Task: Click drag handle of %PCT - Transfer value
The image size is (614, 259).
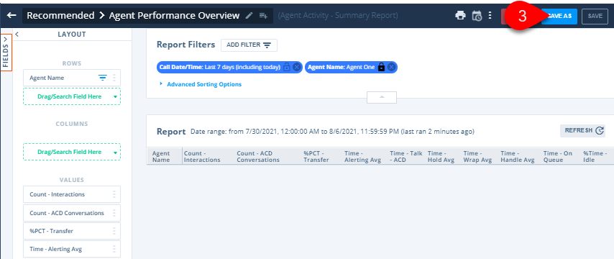Action: pos(114,231)
